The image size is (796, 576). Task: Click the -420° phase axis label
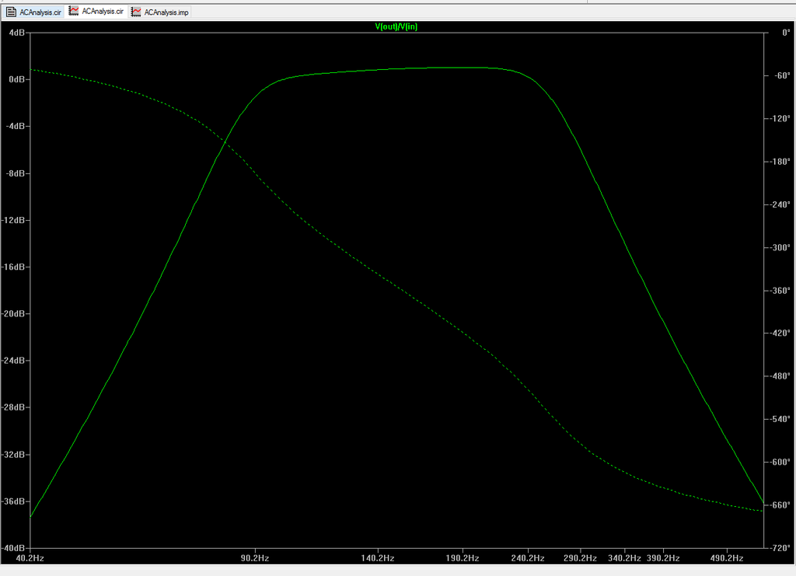point(780,333)
